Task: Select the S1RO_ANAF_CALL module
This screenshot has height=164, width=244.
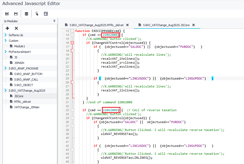Action: 26,79
